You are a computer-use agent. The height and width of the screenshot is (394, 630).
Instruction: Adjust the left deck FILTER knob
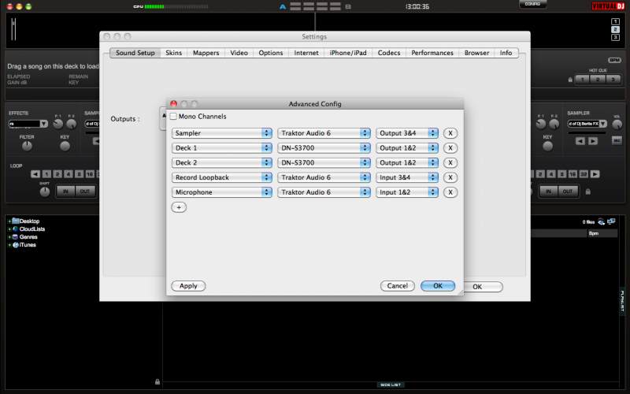tap(27, 146)
